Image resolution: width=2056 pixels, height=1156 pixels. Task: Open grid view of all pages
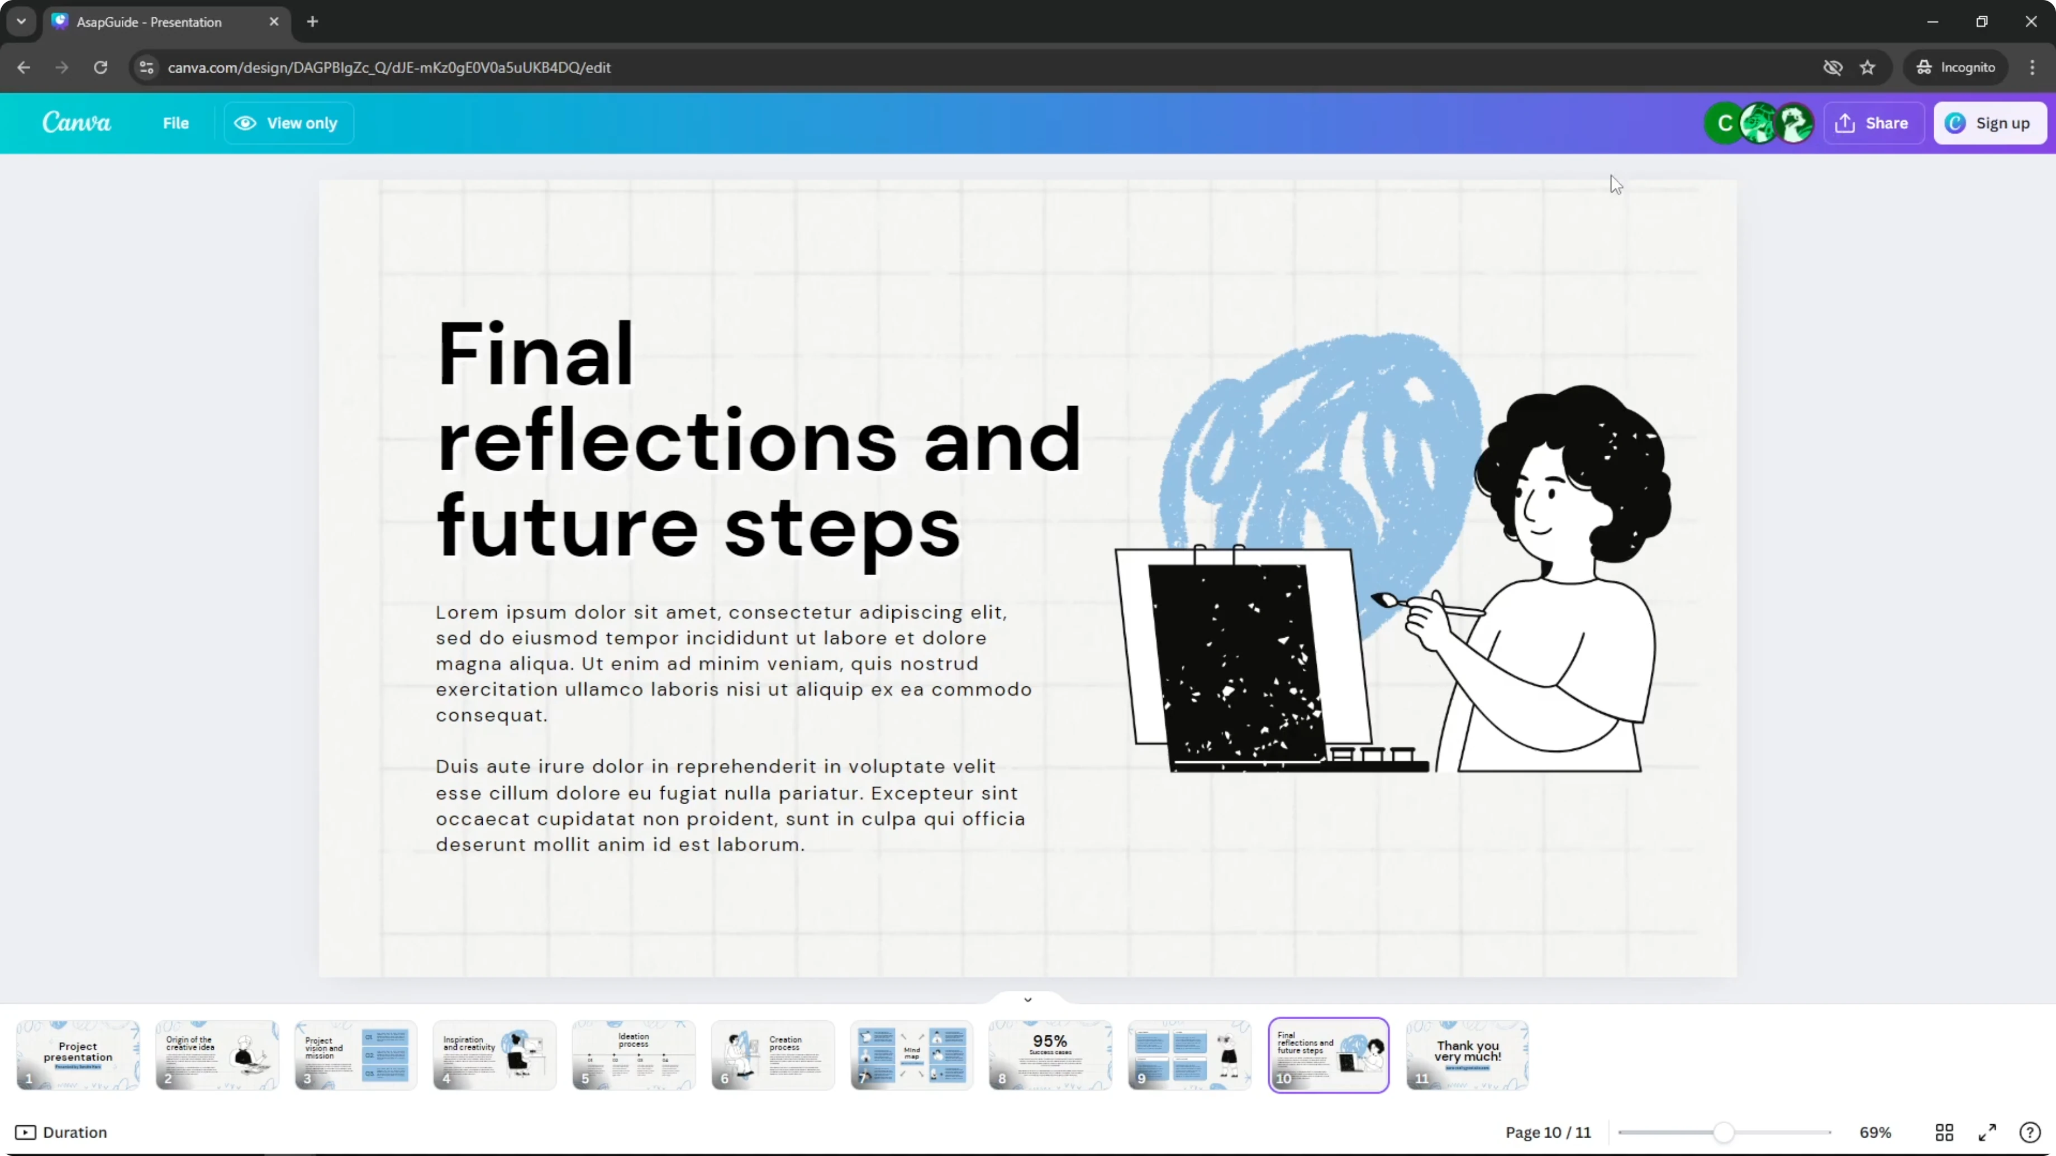click(1944, 1132)
